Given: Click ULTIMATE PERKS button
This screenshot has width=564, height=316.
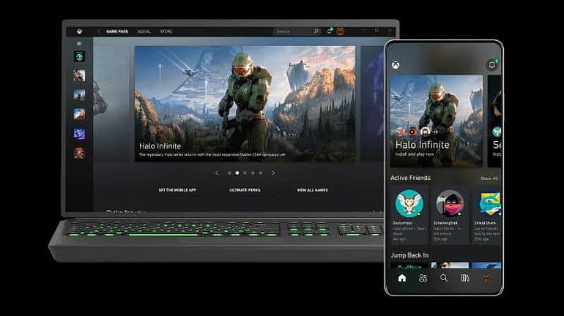Looking at the screenshot, I should (245, 190).
